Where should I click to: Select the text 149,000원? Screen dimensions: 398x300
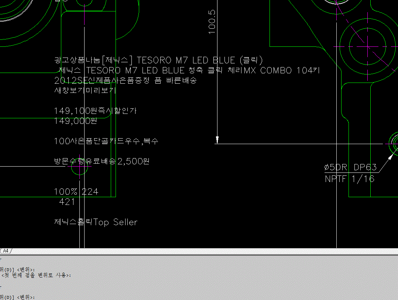pos(76,121)
